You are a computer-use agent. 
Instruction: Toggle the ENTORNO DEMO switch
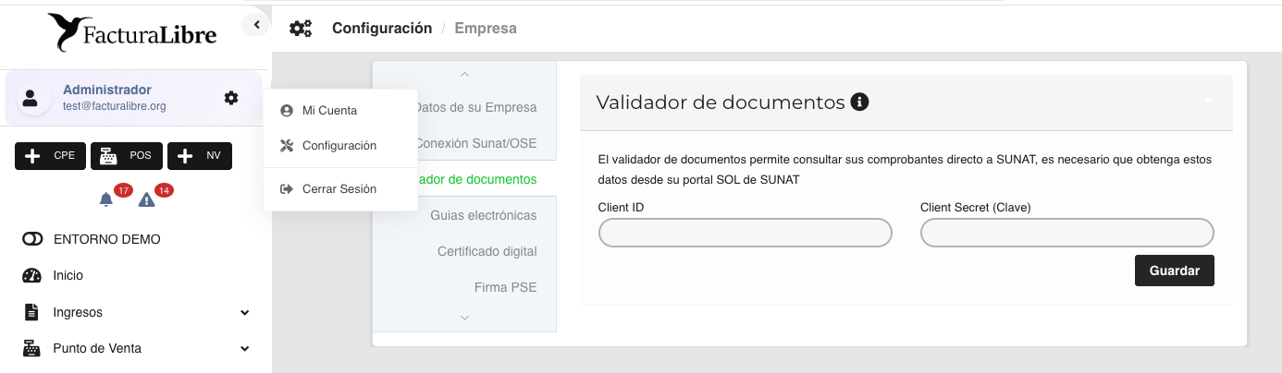(32, 239)
